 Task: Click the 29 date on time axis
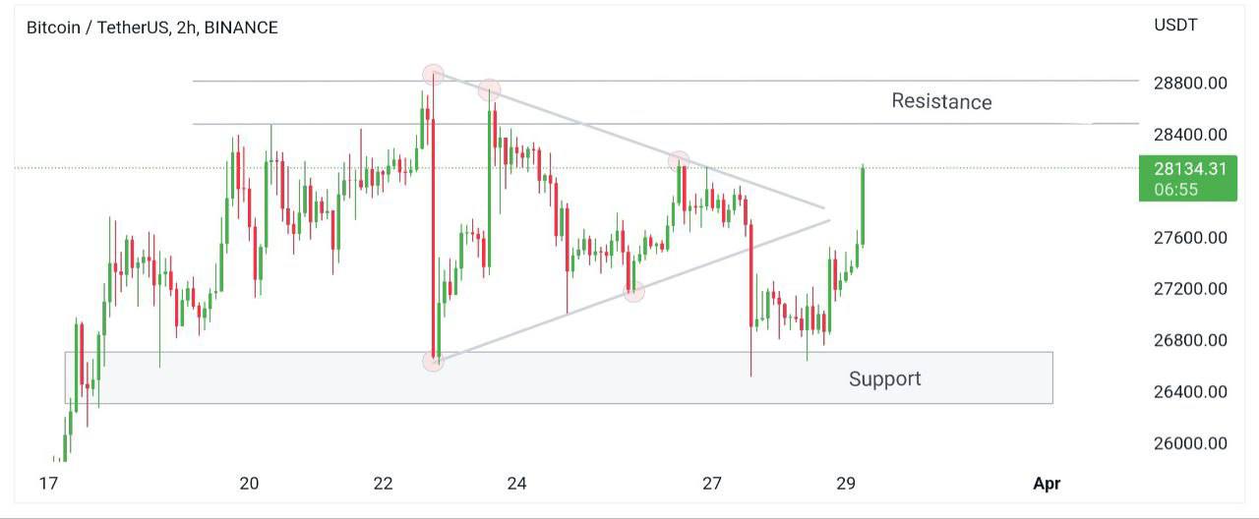coord(846,483)
